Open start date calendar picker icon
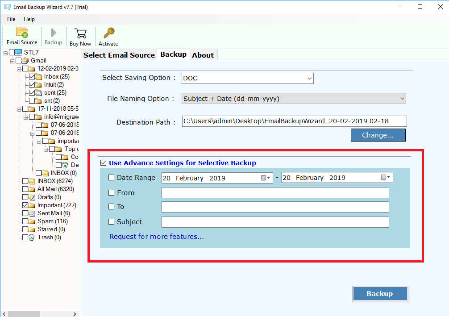The height and width of the screenshot is (317, 449). coord(266,178)
